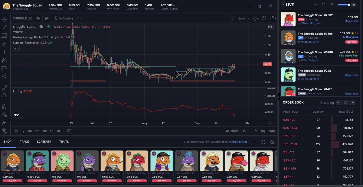Expand the shop panel to fullscreen
363x187 pixels.
[x=263, y=142]
